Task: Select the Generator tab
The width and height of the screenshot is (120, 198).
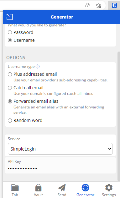Action: coord(85,190)
